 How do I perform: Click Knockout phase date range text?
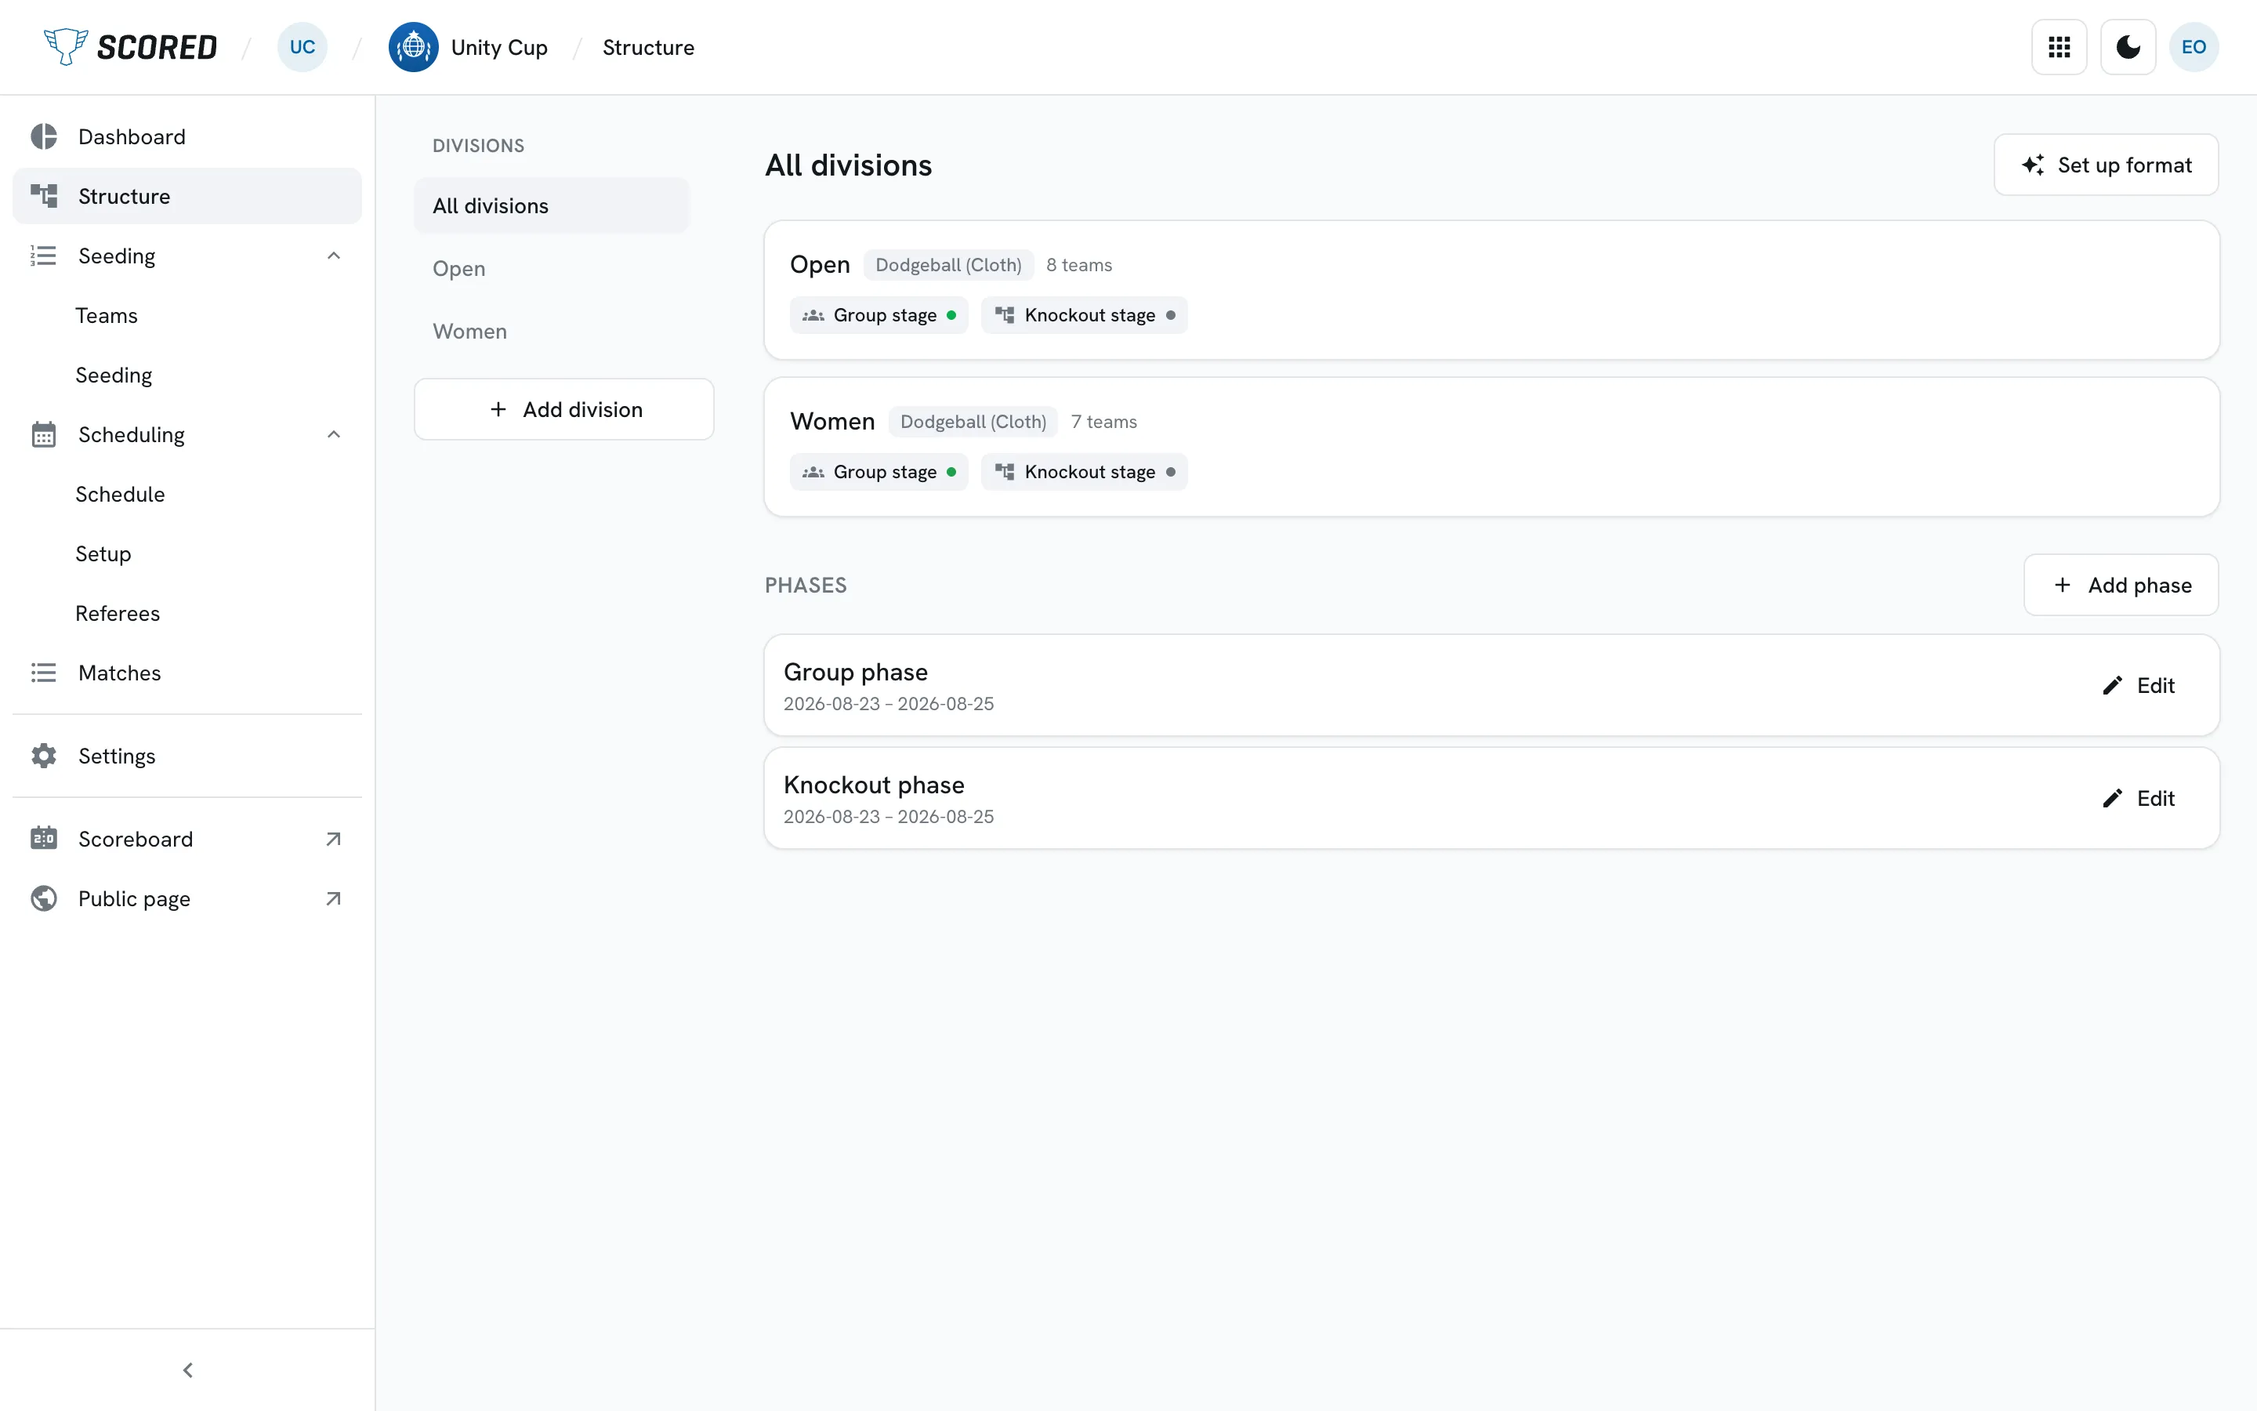point(889,817)
